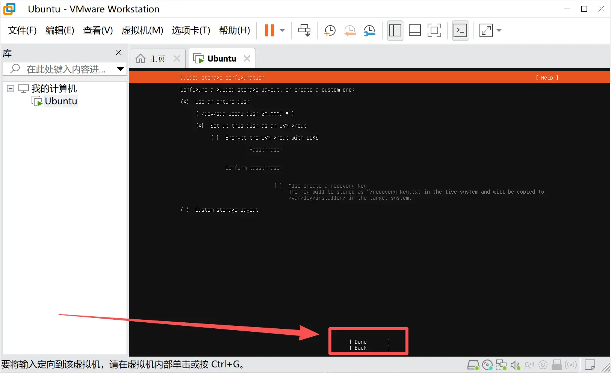611x373 pixels.
Task: Close the 主页 tab
Action: click(177, 59)
